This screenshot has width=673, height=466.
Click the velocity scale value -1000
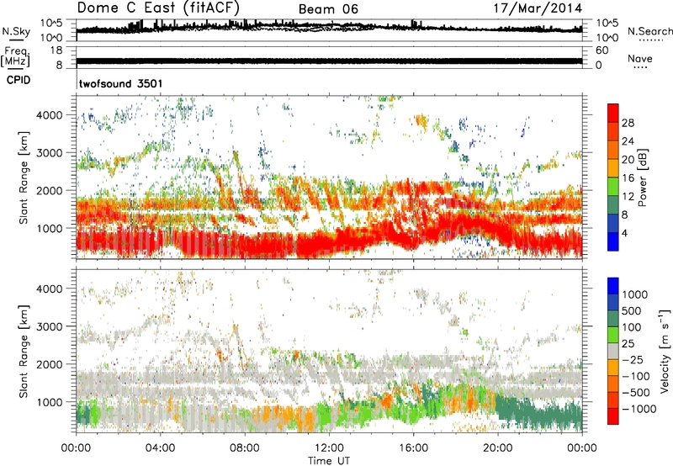pyautogui.click(x=639, y=409)
